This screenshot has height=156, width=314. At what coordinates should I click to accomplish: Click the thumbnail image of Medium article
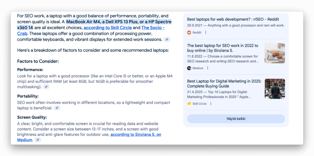coord(275,53)
